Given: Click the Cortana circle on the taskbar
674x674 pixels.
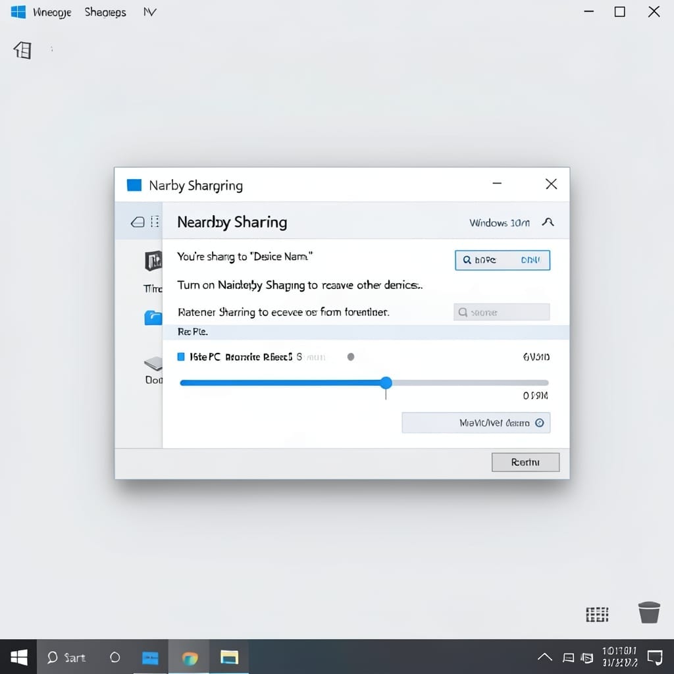Looking at the screenshot, I should (x=115, y=658).
